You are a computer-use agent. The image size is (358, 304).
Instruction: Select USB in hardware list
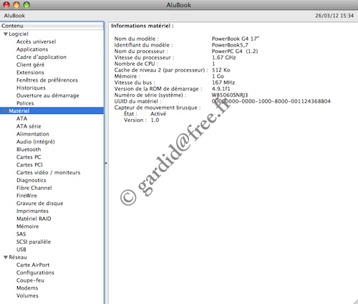point(21,250)
